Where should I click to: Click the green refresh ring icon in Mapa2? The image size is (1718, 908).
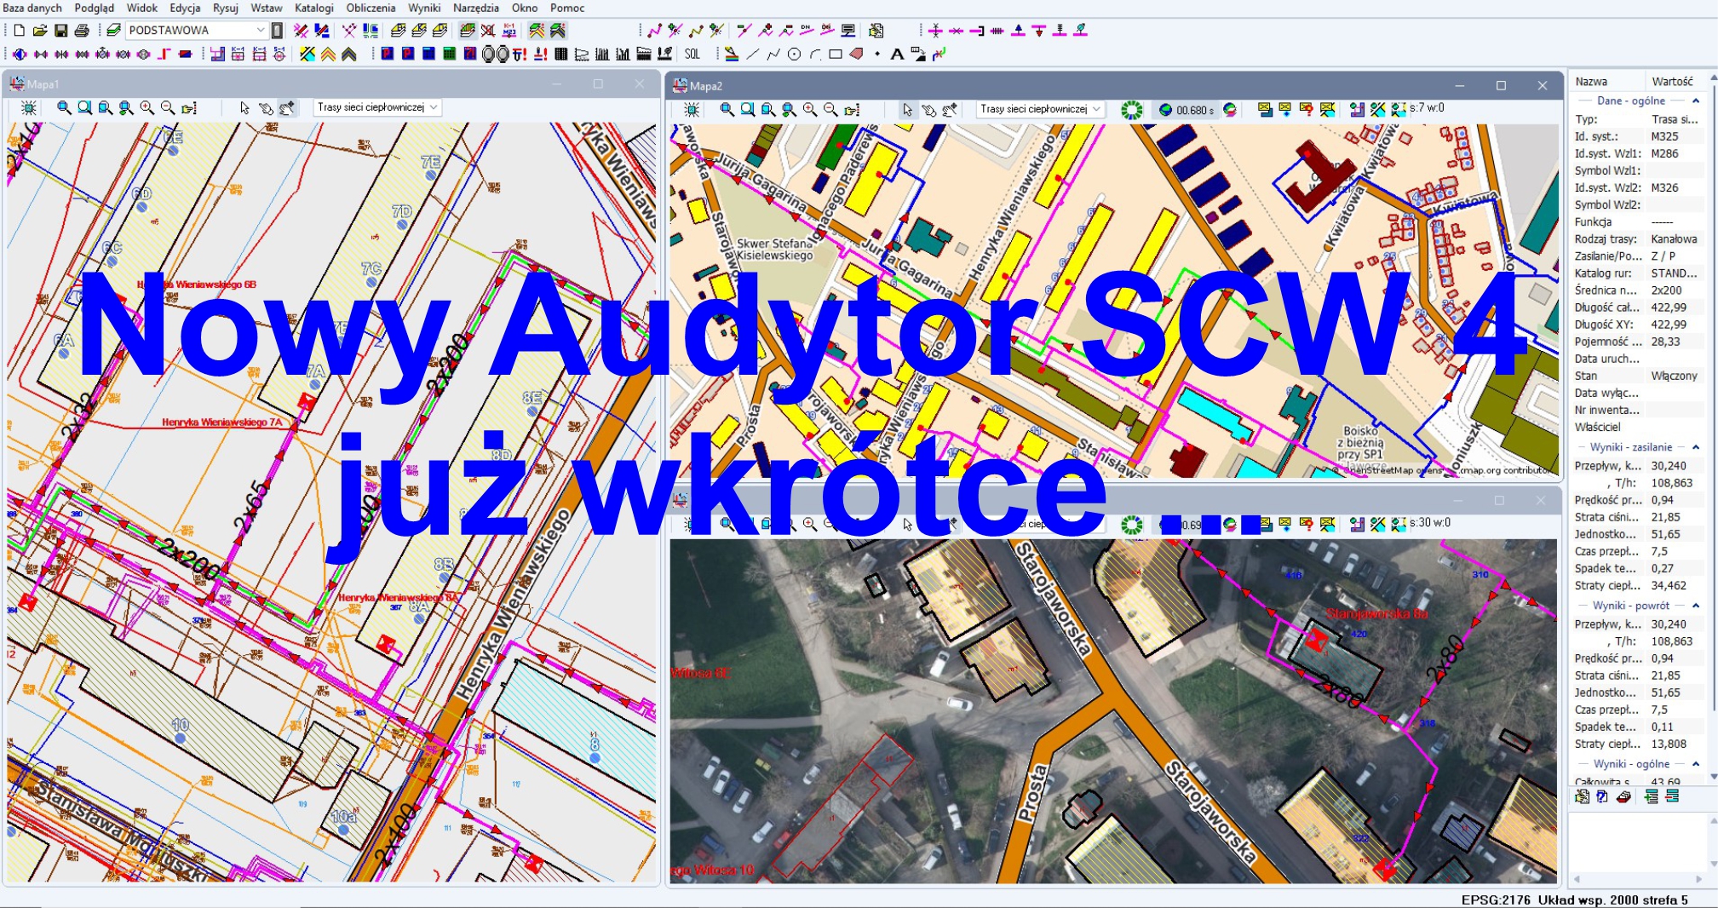[x=1131, y=110]
